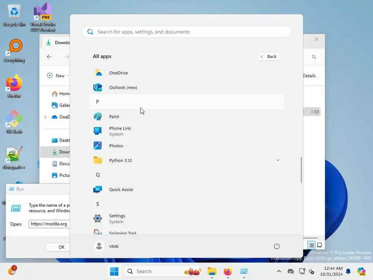
Task: Open Paint from the app list
Action: tap(186, 117)
